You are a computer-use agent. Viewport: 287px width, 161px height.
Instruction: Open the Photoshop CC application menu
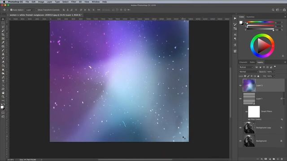[x=15, y=2]
